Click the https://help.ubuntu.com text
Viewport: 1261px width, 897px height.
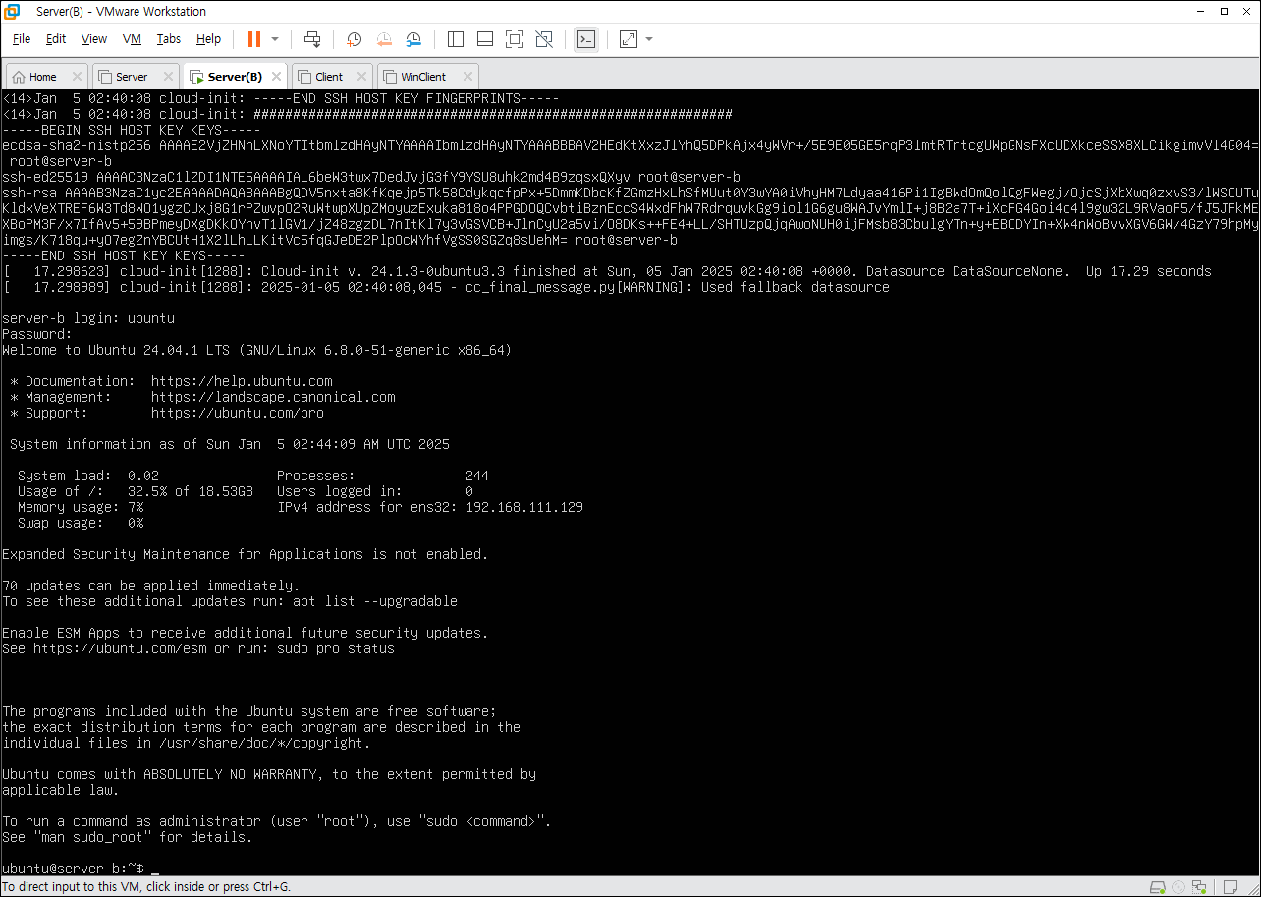point(242,381)
